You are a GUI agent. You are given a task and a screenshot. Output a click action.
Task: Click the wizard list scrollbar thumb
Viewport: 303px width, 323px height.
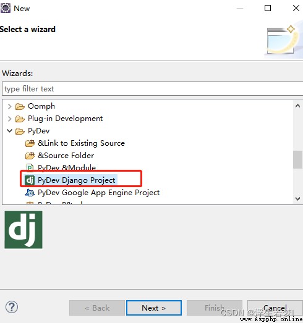[x=297, y=159]
